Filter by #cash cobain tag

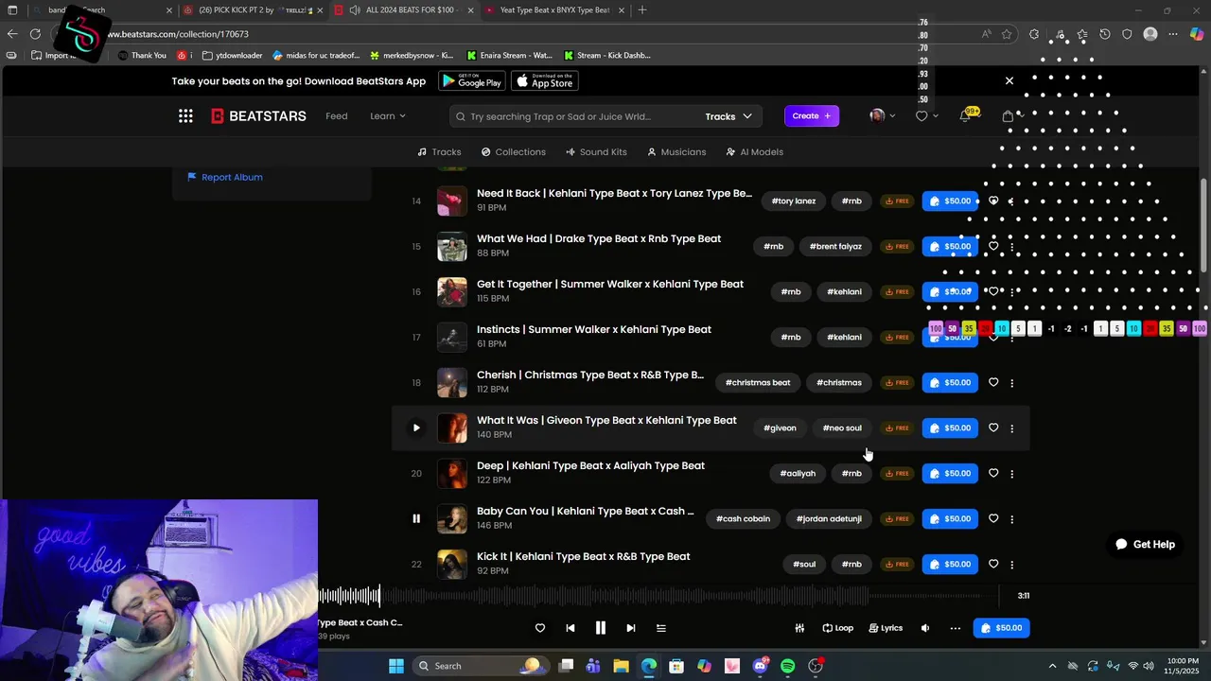743,518
